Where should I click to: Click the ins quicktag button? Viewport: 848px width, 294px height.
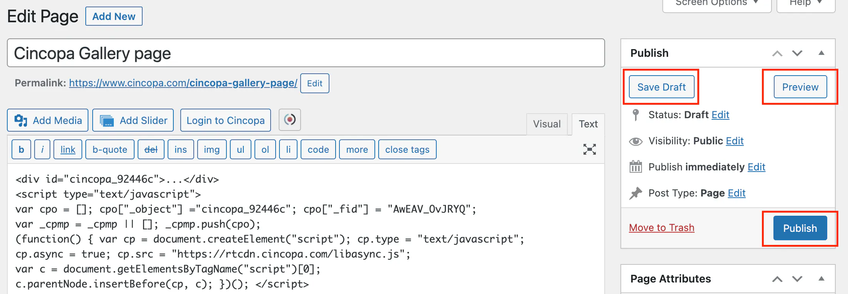pyautogui.click(x=181, y=149)
